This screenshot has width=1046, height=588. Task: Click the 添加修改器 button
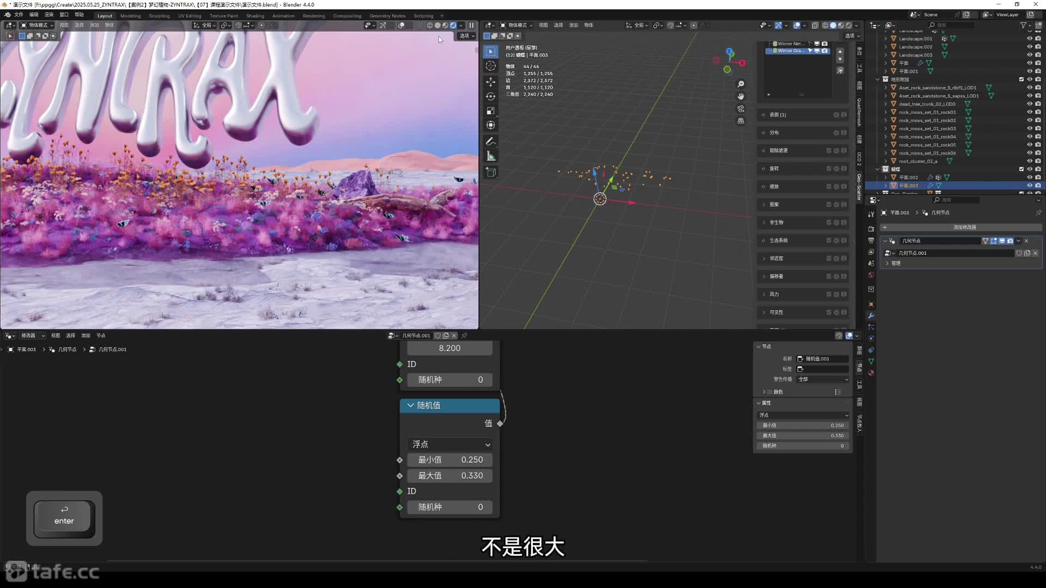tap(961, 228)
